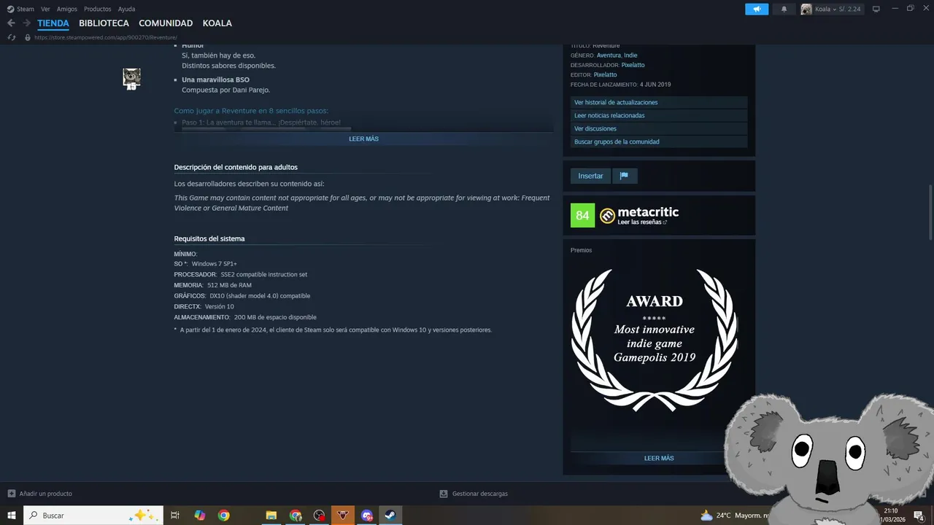934x525 pixels.
Task: Open the Steam announcements megaphone button
Action: tap(757, 9)
